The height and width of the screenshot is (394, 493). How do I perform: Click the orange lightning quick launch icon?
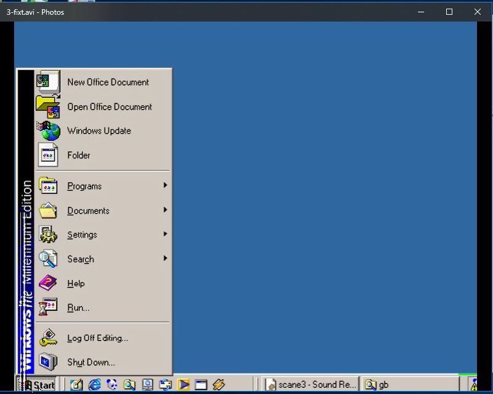point(219,384)
